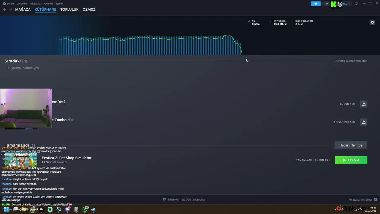380x214 pixels.
Task: Open the audio bars taskbar app
Action: click(42, 209)
